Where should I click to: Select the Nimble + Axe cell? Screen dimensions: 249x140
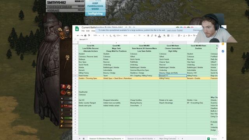[x=198, y=100]
